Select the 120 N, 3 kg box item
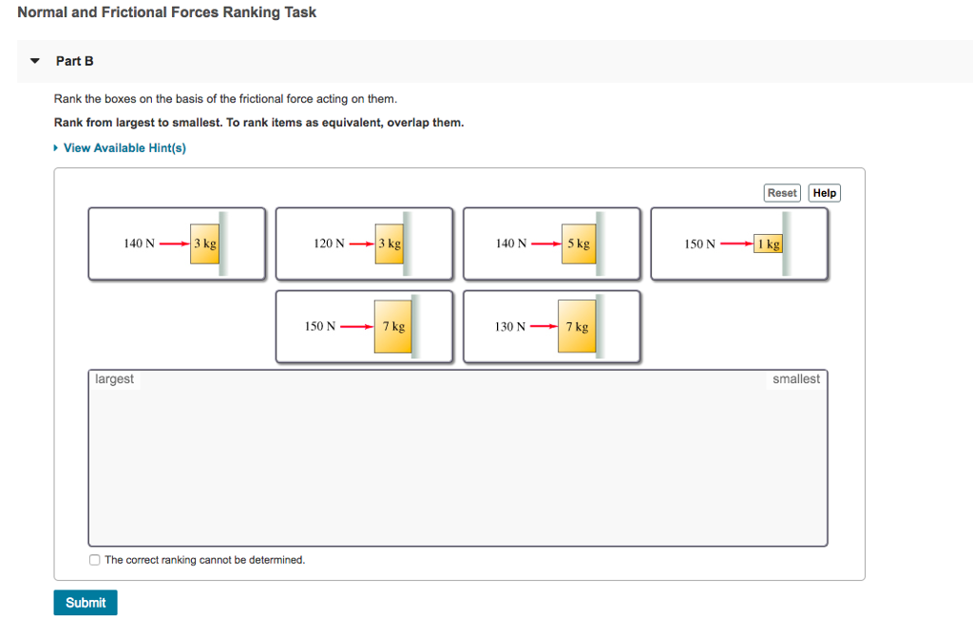The image size is (973, 640). 364,243
